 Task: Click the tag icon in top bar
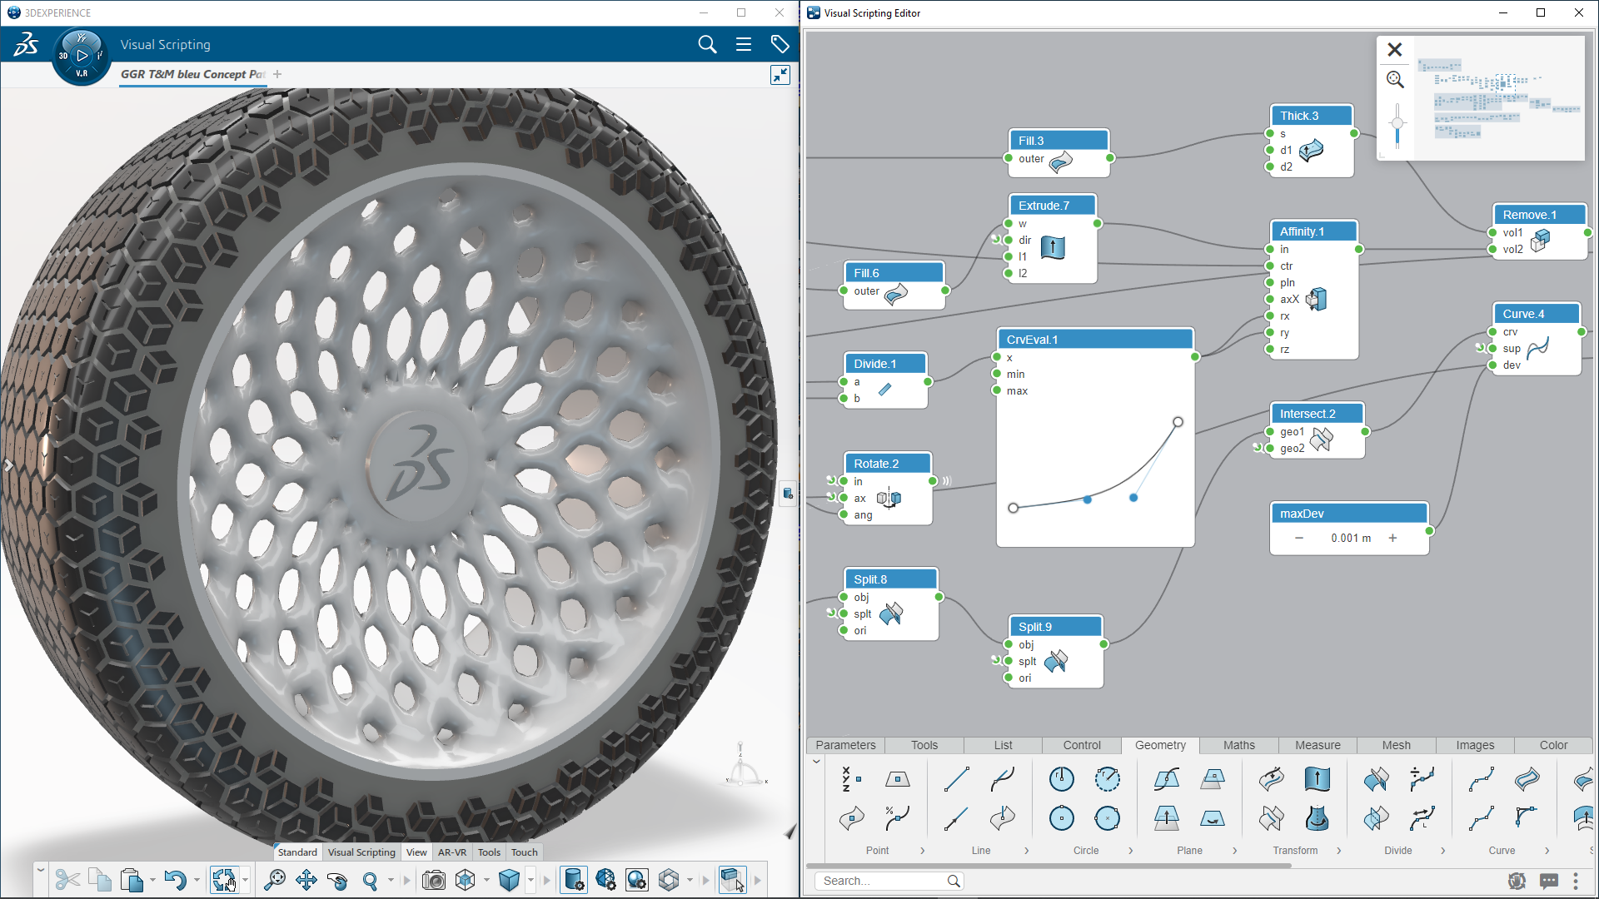click(x=780, y=44)
